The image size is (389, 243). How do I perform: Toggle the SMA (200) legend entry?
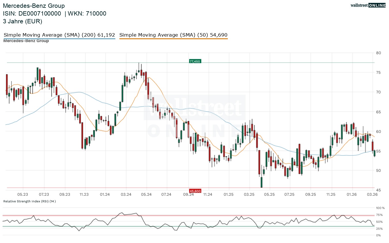tap(59, 35)
